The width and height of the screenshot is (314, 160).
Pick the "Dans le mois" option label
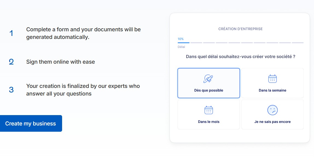208,122
